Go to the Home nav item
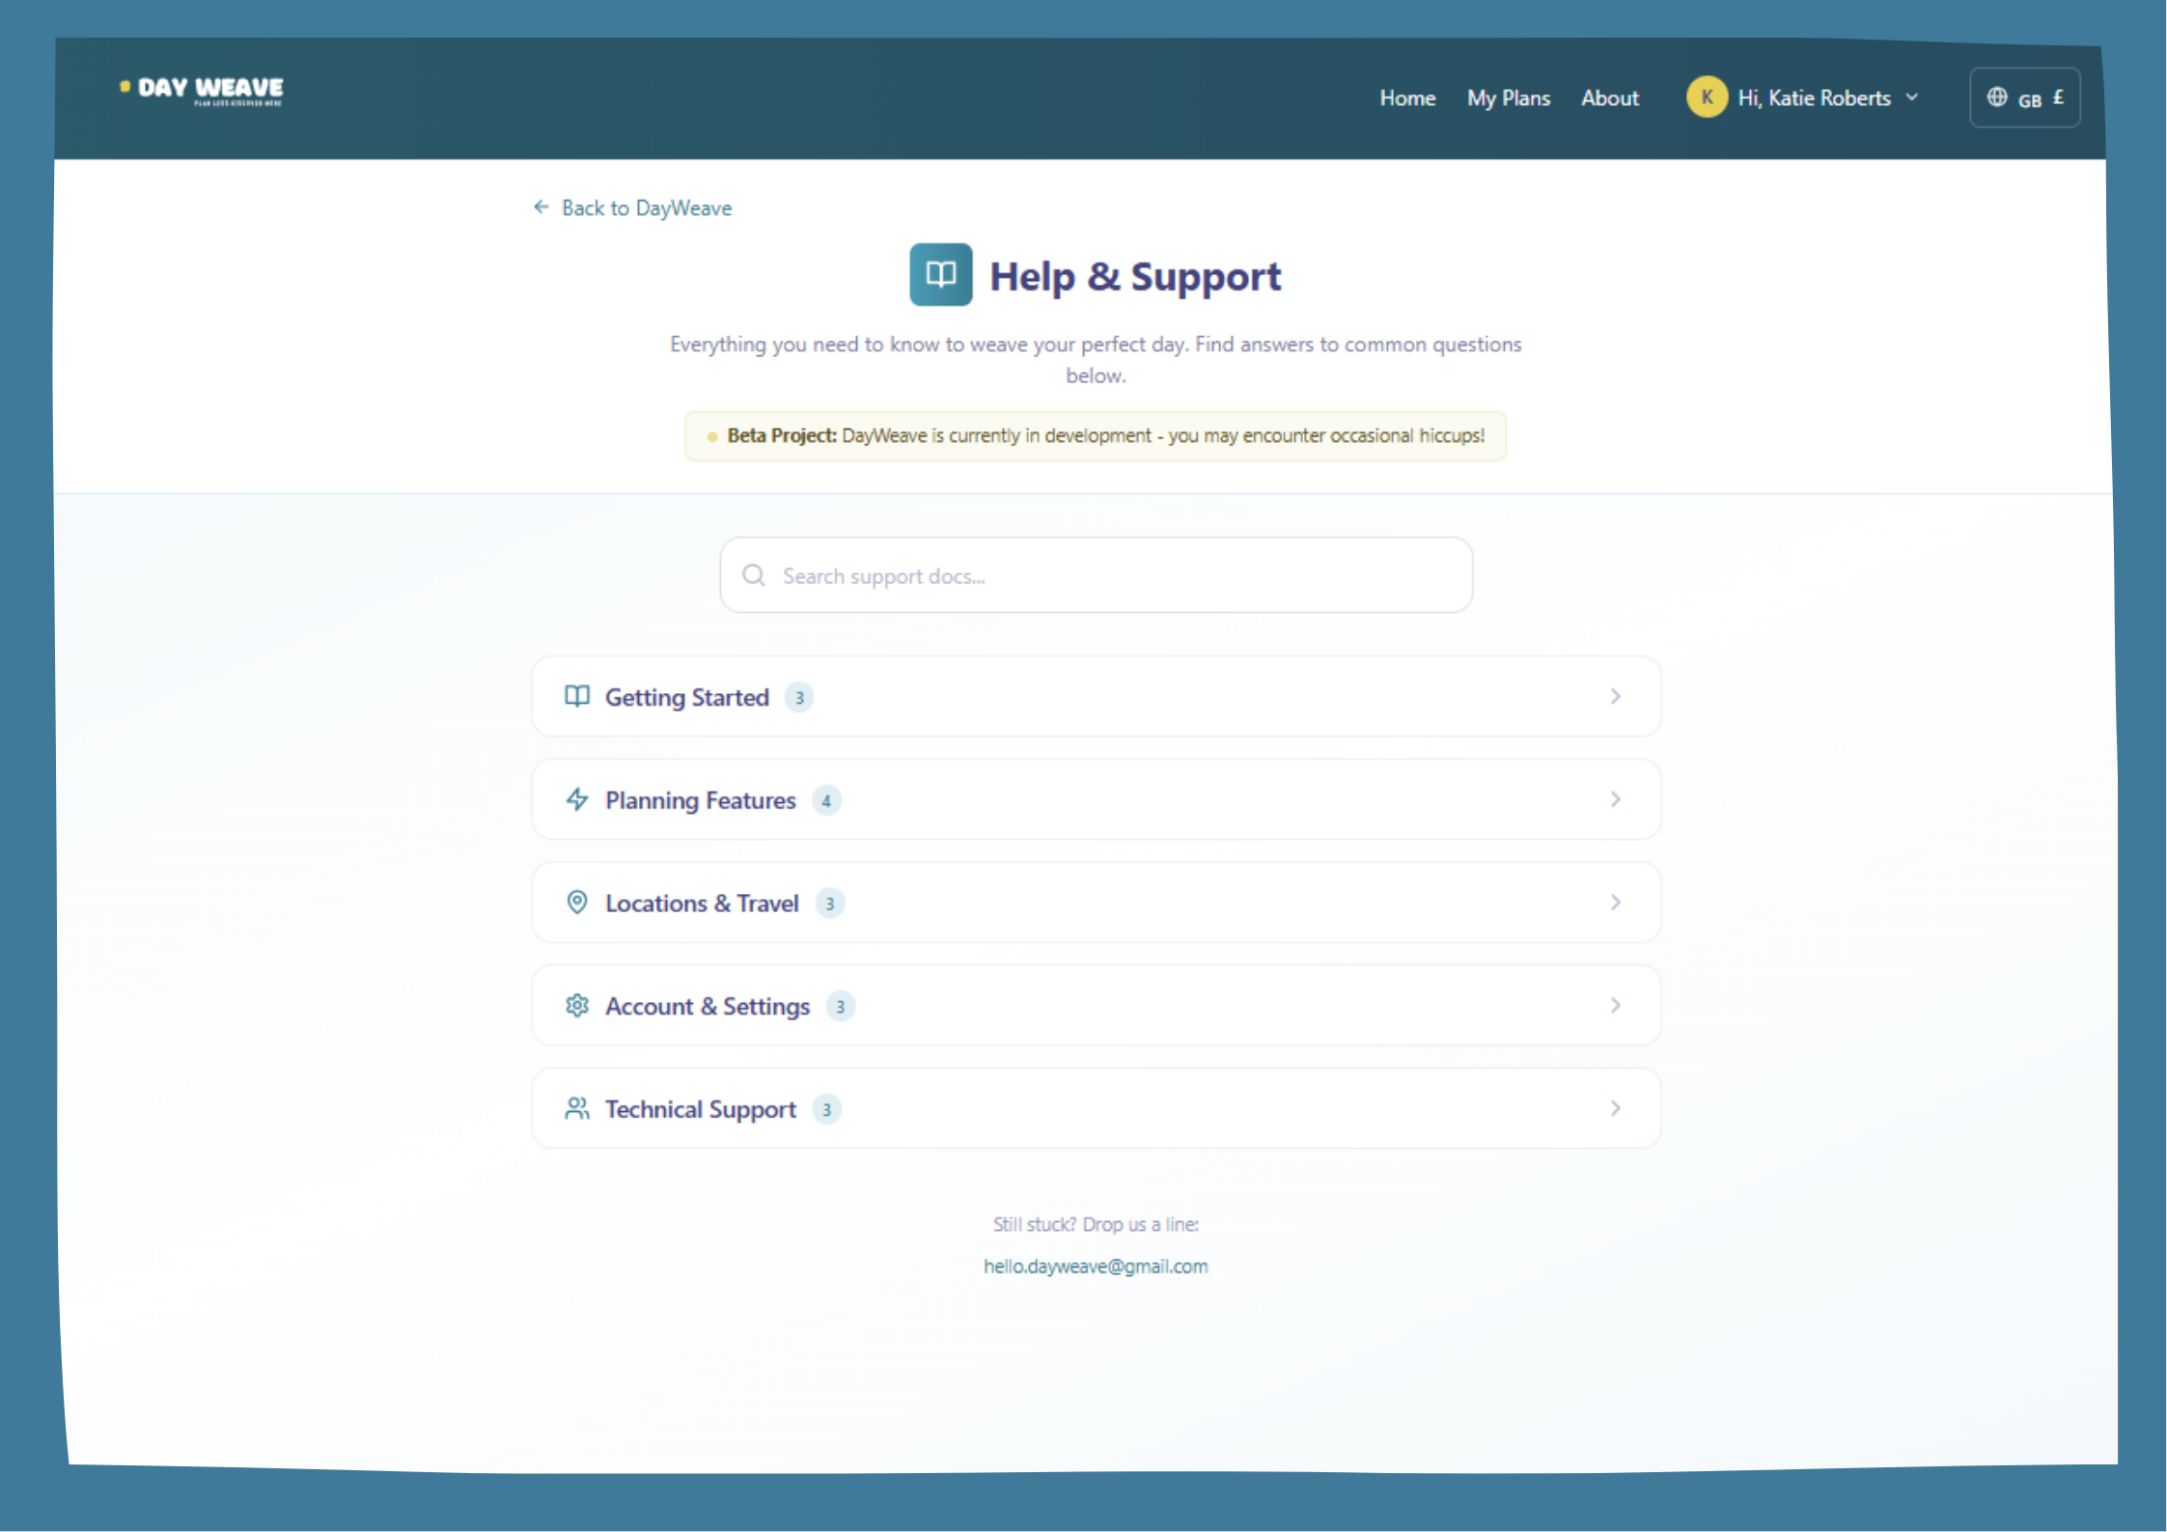The image size is (2167, 1532). pos(1406,97)
